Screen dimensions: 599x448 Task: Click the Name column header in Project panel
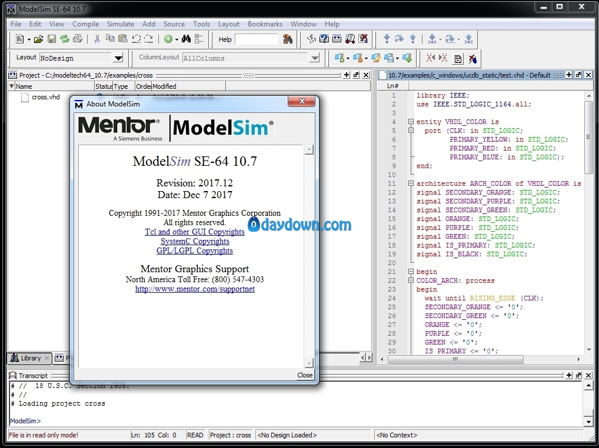54,86
